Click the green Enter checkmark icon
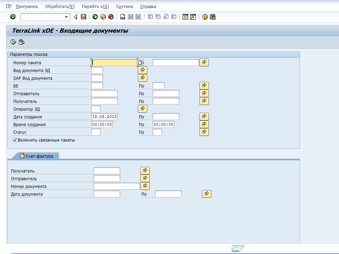339x254 pixels. point(13,17)
